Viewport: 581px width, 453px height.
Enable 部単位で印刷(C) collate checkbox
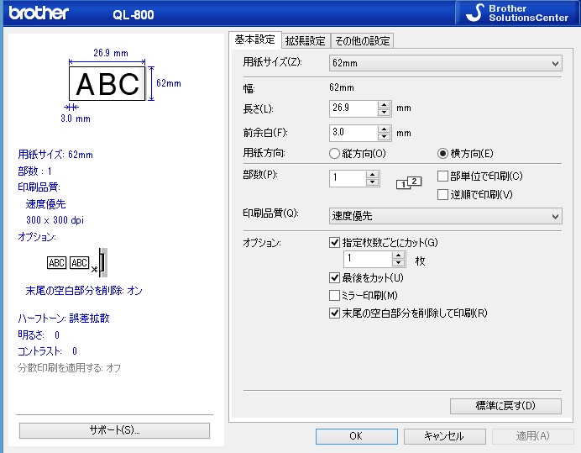click(x=443, y=176)
